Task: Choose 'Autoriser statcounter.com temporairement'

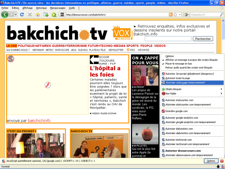Action: coord(192,105)
